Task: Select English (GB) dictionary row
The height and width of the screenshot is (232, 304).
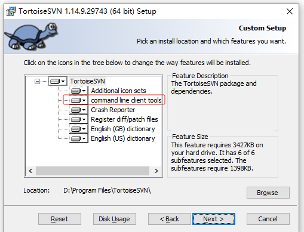Action: point(123,129)
